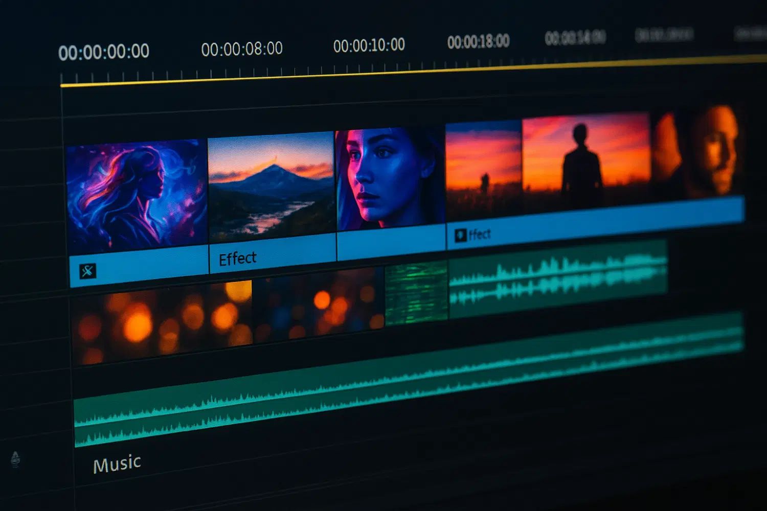Select the flowing-hair woman clip thumbnail

[x=137, y=197]
